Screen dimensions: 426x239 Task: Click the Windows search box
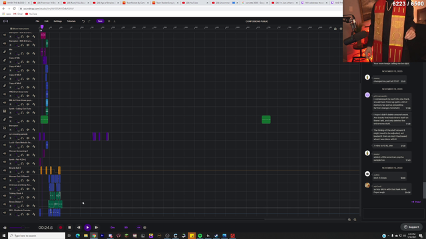[37, 236]
